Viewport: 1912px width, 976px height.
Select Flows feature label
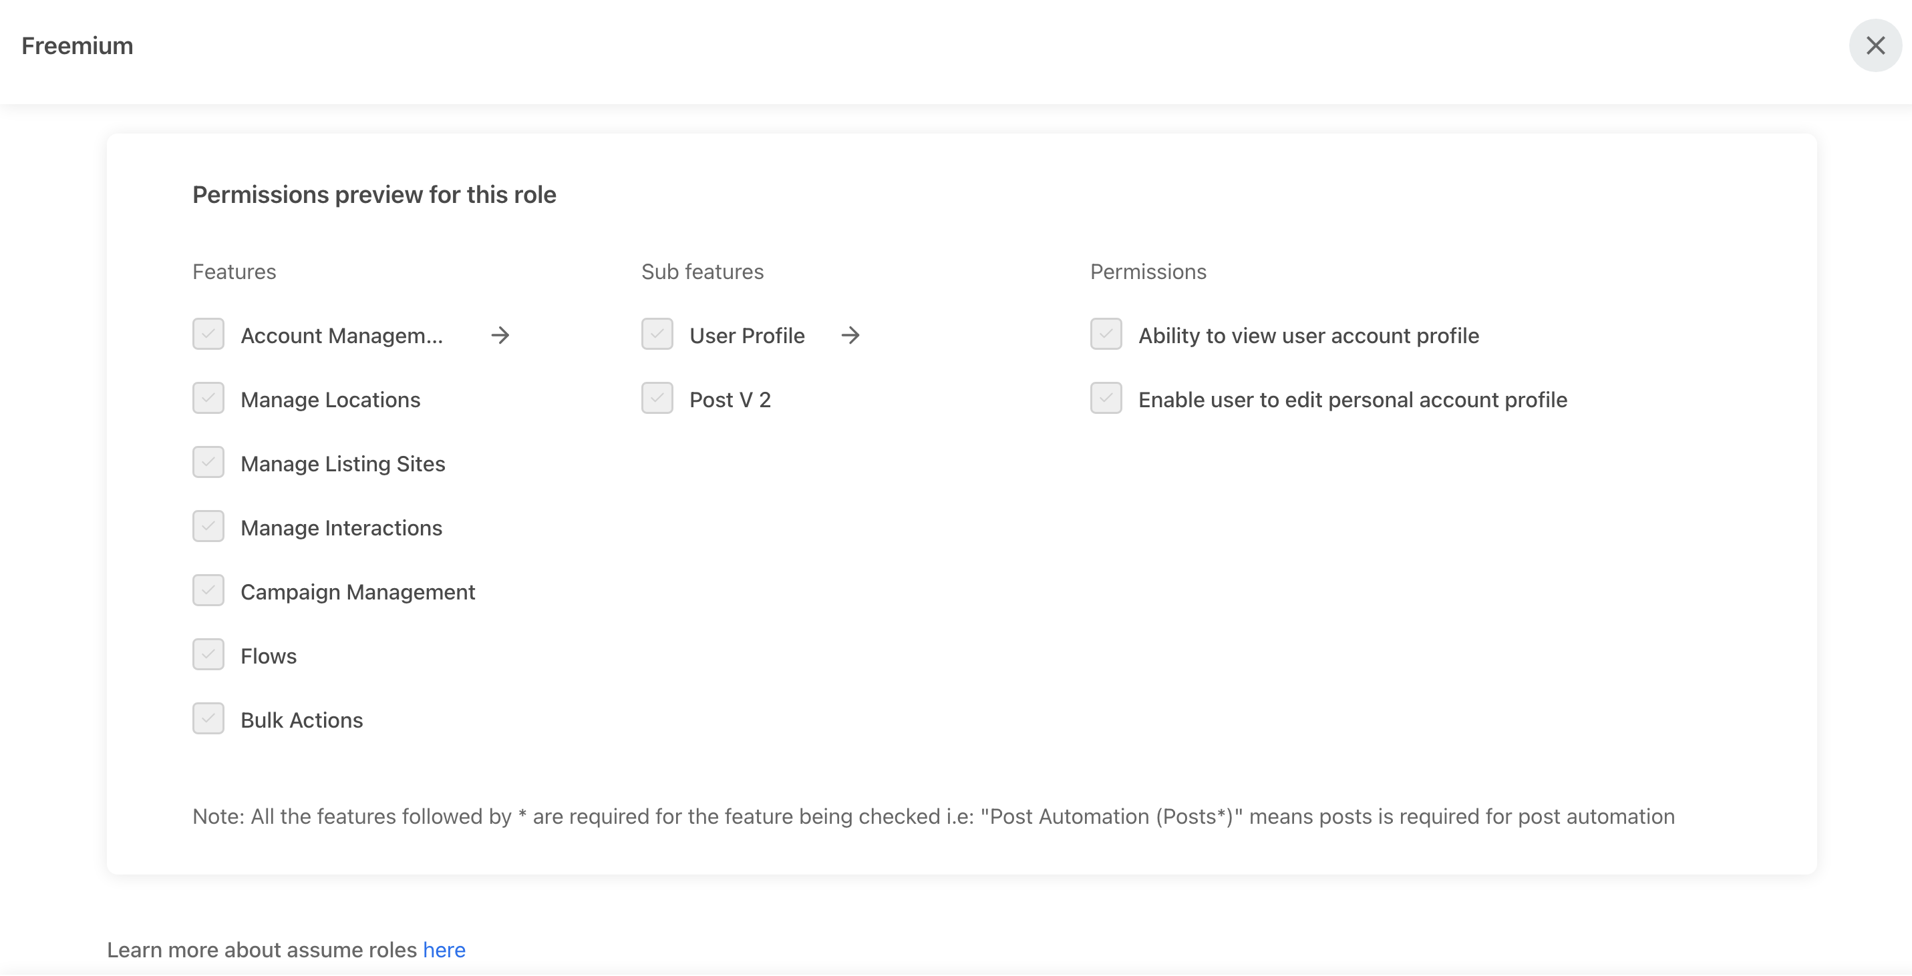(x=269, y=656)
